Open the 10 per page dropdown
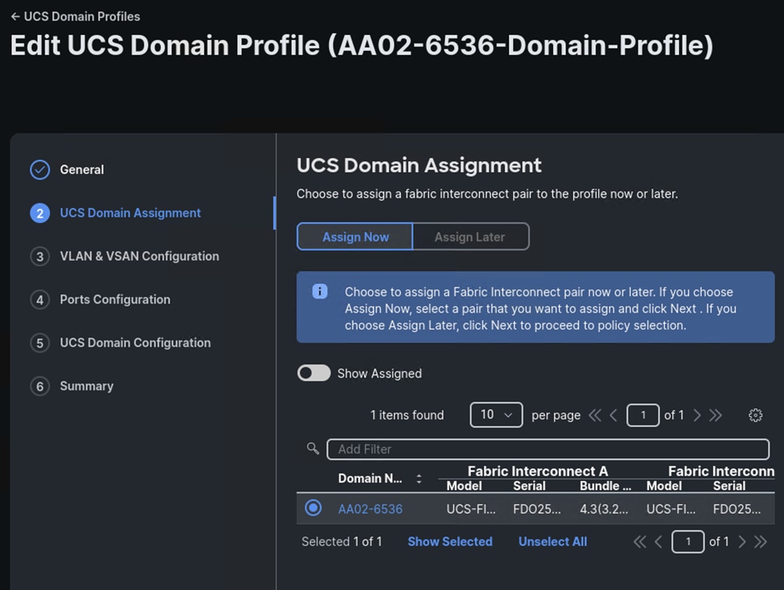Viewport: 784px width, 590px height. [496, 414]
